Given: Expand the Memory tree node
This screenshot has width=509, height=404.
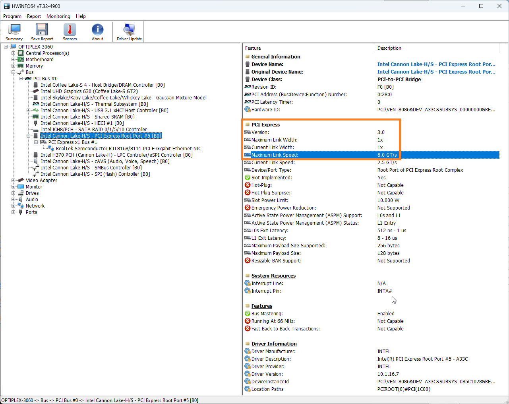Looking at the screenshot, I should pyautogui.click(x=14, y=66).
